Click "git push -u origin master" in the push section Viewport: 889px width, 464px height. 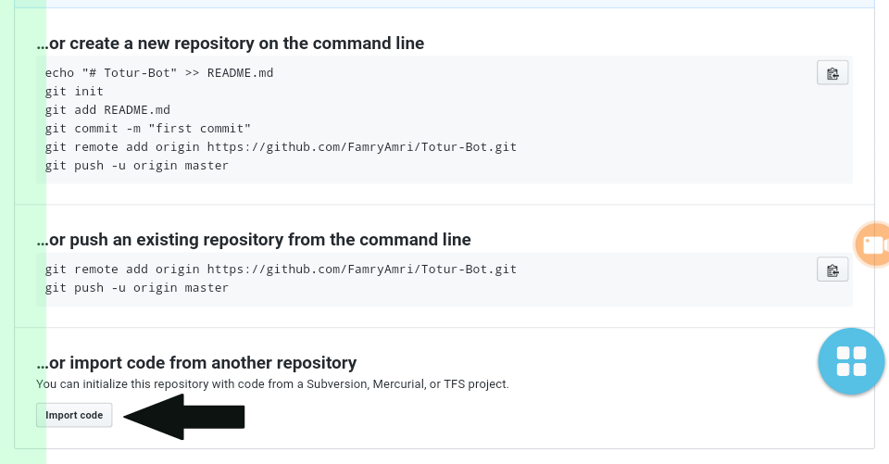tap(136, 288)
